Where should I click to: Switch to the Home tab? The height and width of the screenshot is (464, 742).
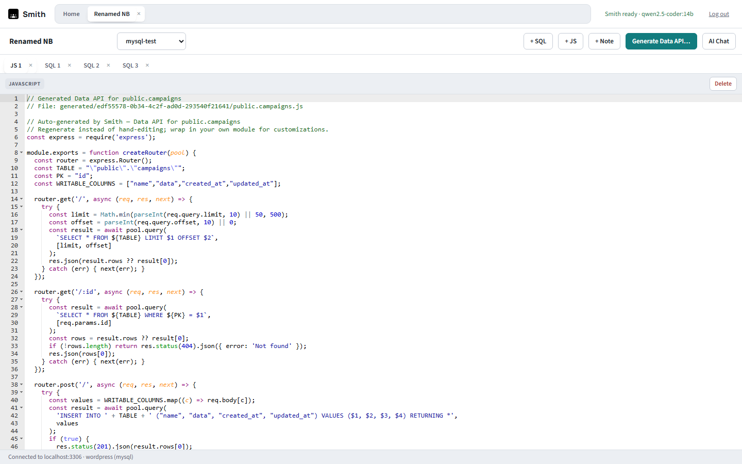71,14
